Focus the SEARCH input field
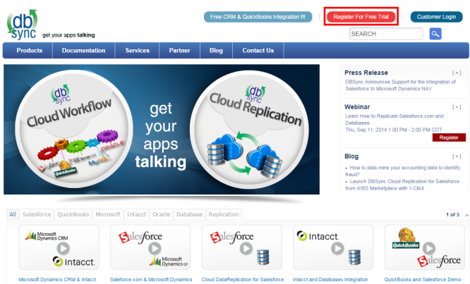This screenshot has height=284, width=470. 385,34
